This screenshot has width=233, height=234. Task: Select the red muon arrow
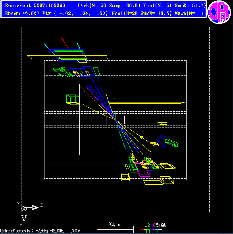tap(66, 45)
